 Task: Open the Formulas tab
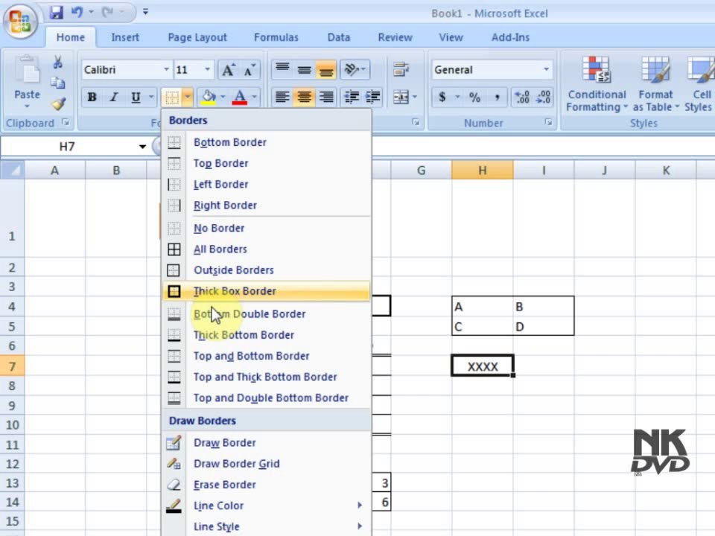point(276,37)
